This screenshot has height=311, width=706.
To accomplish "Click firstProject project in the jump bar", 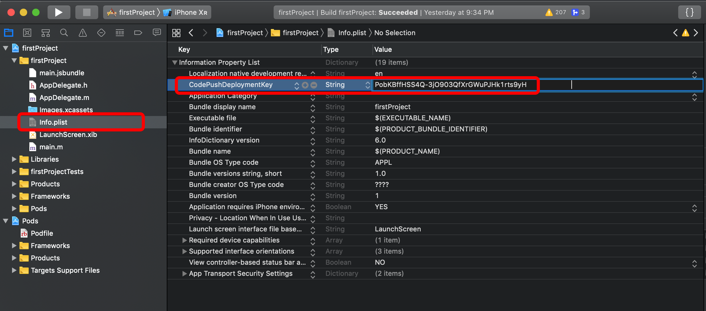I will (x=240, y=33).
